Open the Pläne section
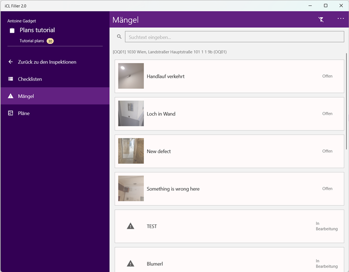 point(55,113)
